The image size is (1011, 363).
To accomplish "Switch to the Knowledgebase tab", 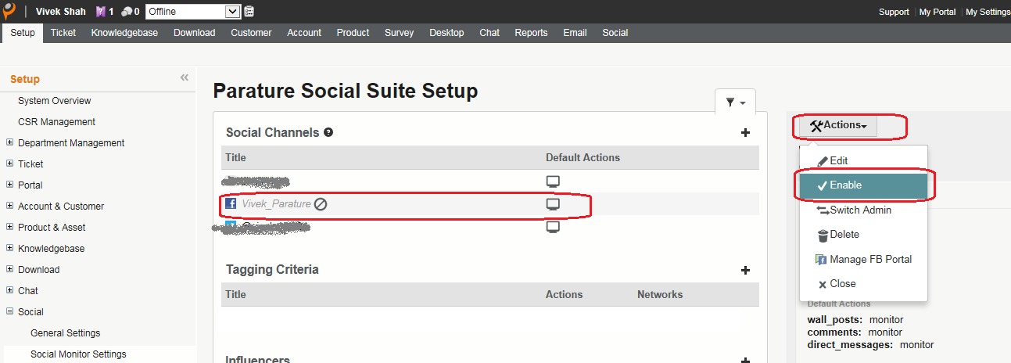I will (124, 33).
